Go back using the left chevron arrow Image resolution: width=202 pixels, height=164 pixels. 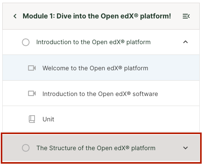point(15,16)
